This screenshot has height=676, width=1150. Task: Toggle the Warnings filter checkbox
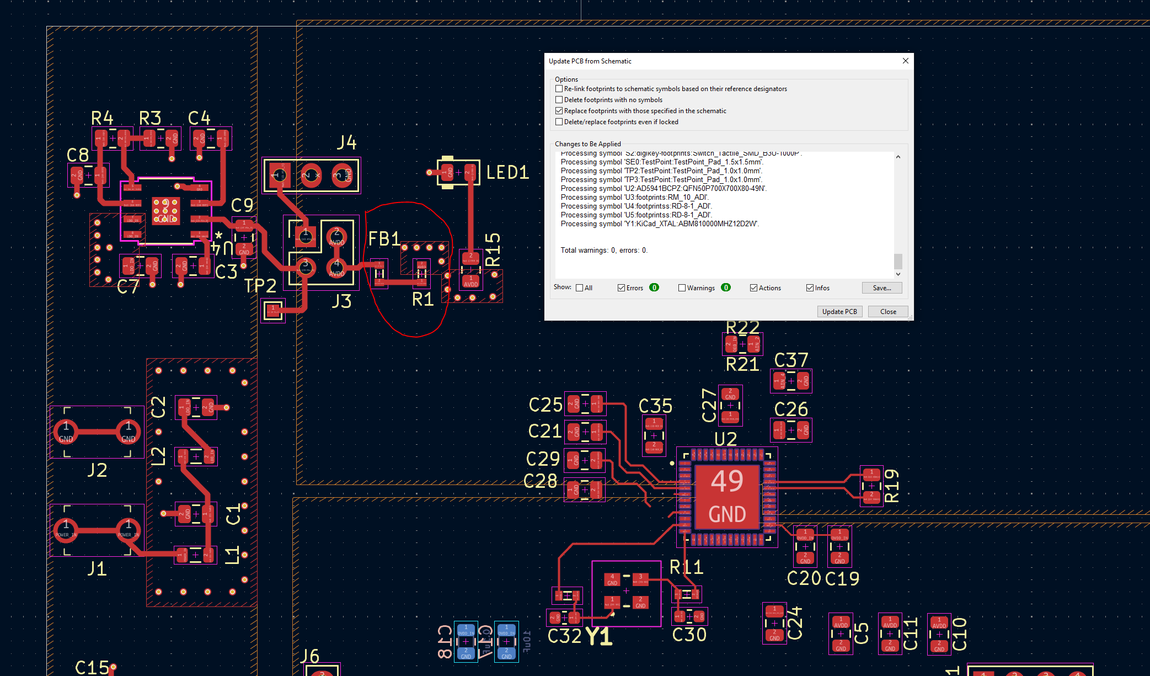pyautogui.click(x=682, y=288)
